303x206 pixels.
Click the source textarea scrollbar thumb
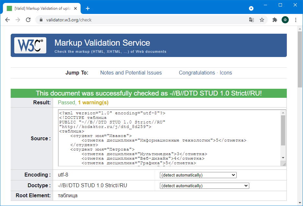pyautogui.click(x=283, y=131)
